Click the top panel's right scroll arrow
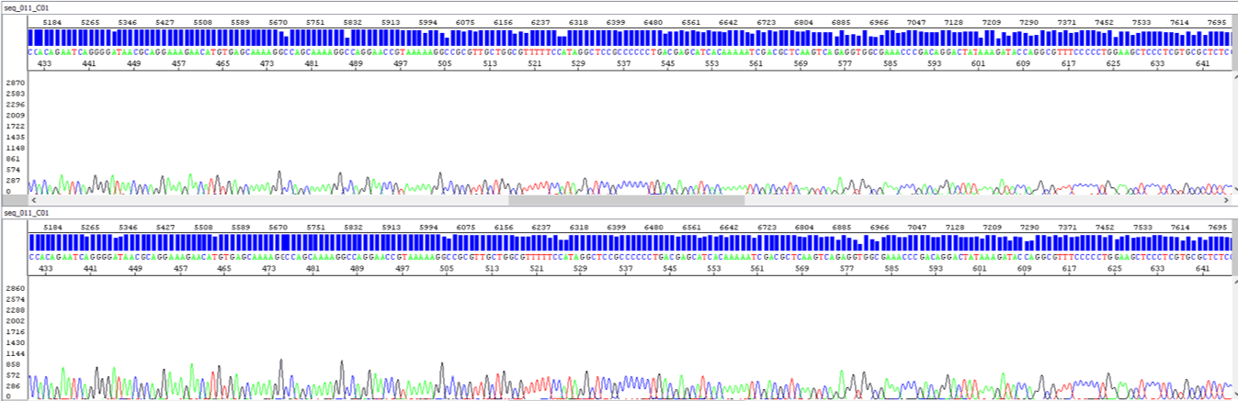This screenshot has width=1238, height=401. click(x=1227, y=199)
